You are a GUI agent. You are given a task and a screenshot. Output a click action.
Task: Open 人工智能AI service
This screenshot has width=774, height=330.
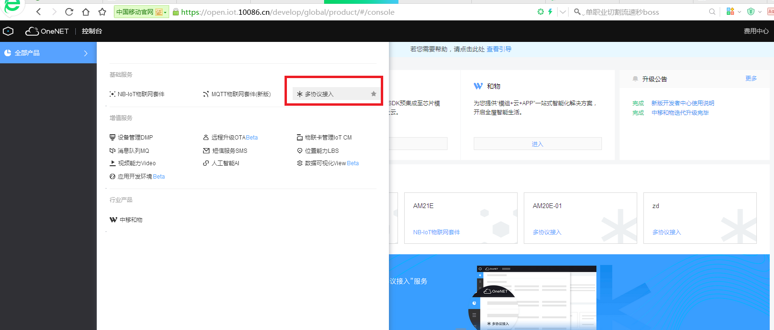pos(221,163)
